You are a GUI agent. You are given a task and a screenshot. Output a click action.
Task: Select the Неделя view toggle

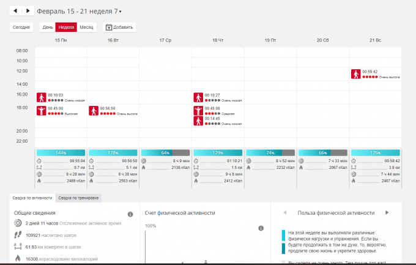pyautogui.click(x=66, y=28)
